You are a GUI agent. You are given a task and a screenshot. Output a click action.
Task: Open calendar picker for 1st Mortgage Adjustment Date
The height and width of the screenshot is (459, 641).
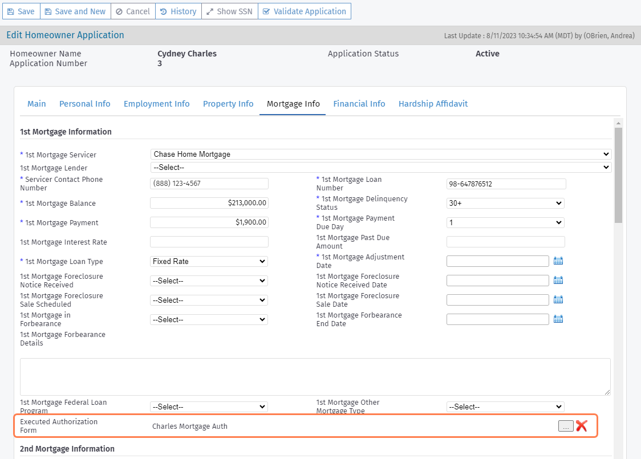click(x=558, y=261)
